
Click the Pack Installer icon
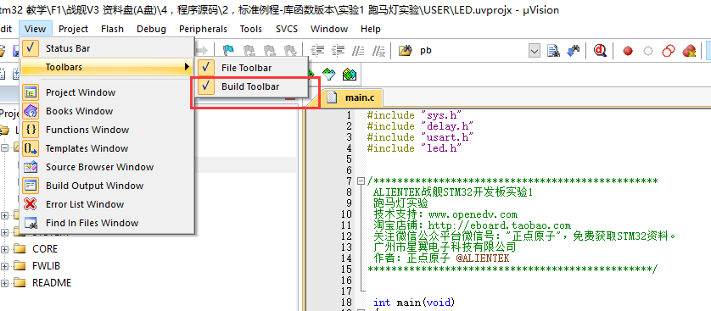point(350,75)
